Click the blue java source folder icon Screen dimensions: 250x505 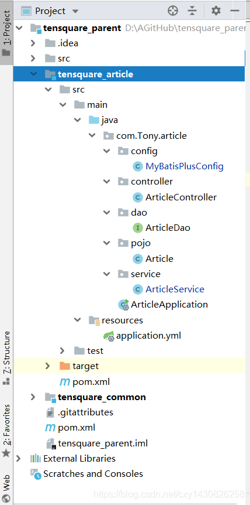point(94,120)
